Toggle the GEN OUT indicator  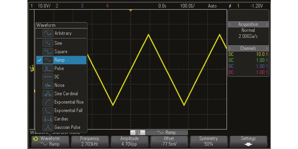[x=137, y=132]
